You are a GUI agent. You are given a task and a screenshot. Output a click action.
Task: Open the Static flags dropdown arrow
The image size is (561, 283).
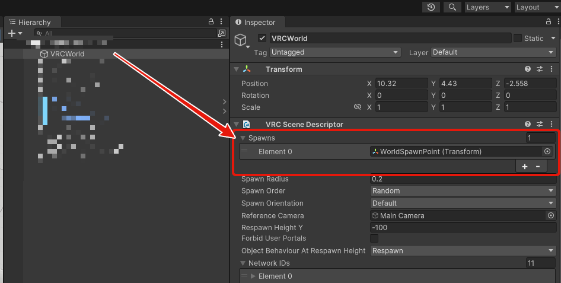[553, 39]
